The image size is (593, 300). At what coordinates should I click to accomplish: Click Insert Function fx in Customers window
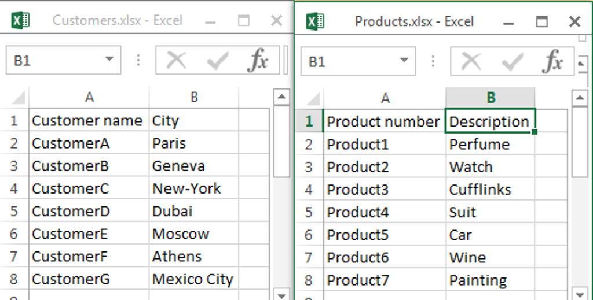tap(258, 60)
